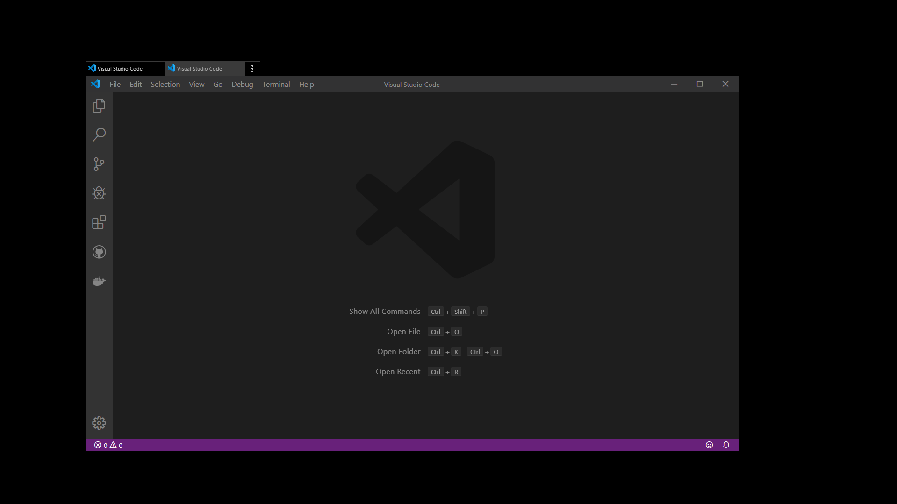The height and width of the screenshot is (504, 897).
Task: Open the Debug menu
Action: point(242,85)
